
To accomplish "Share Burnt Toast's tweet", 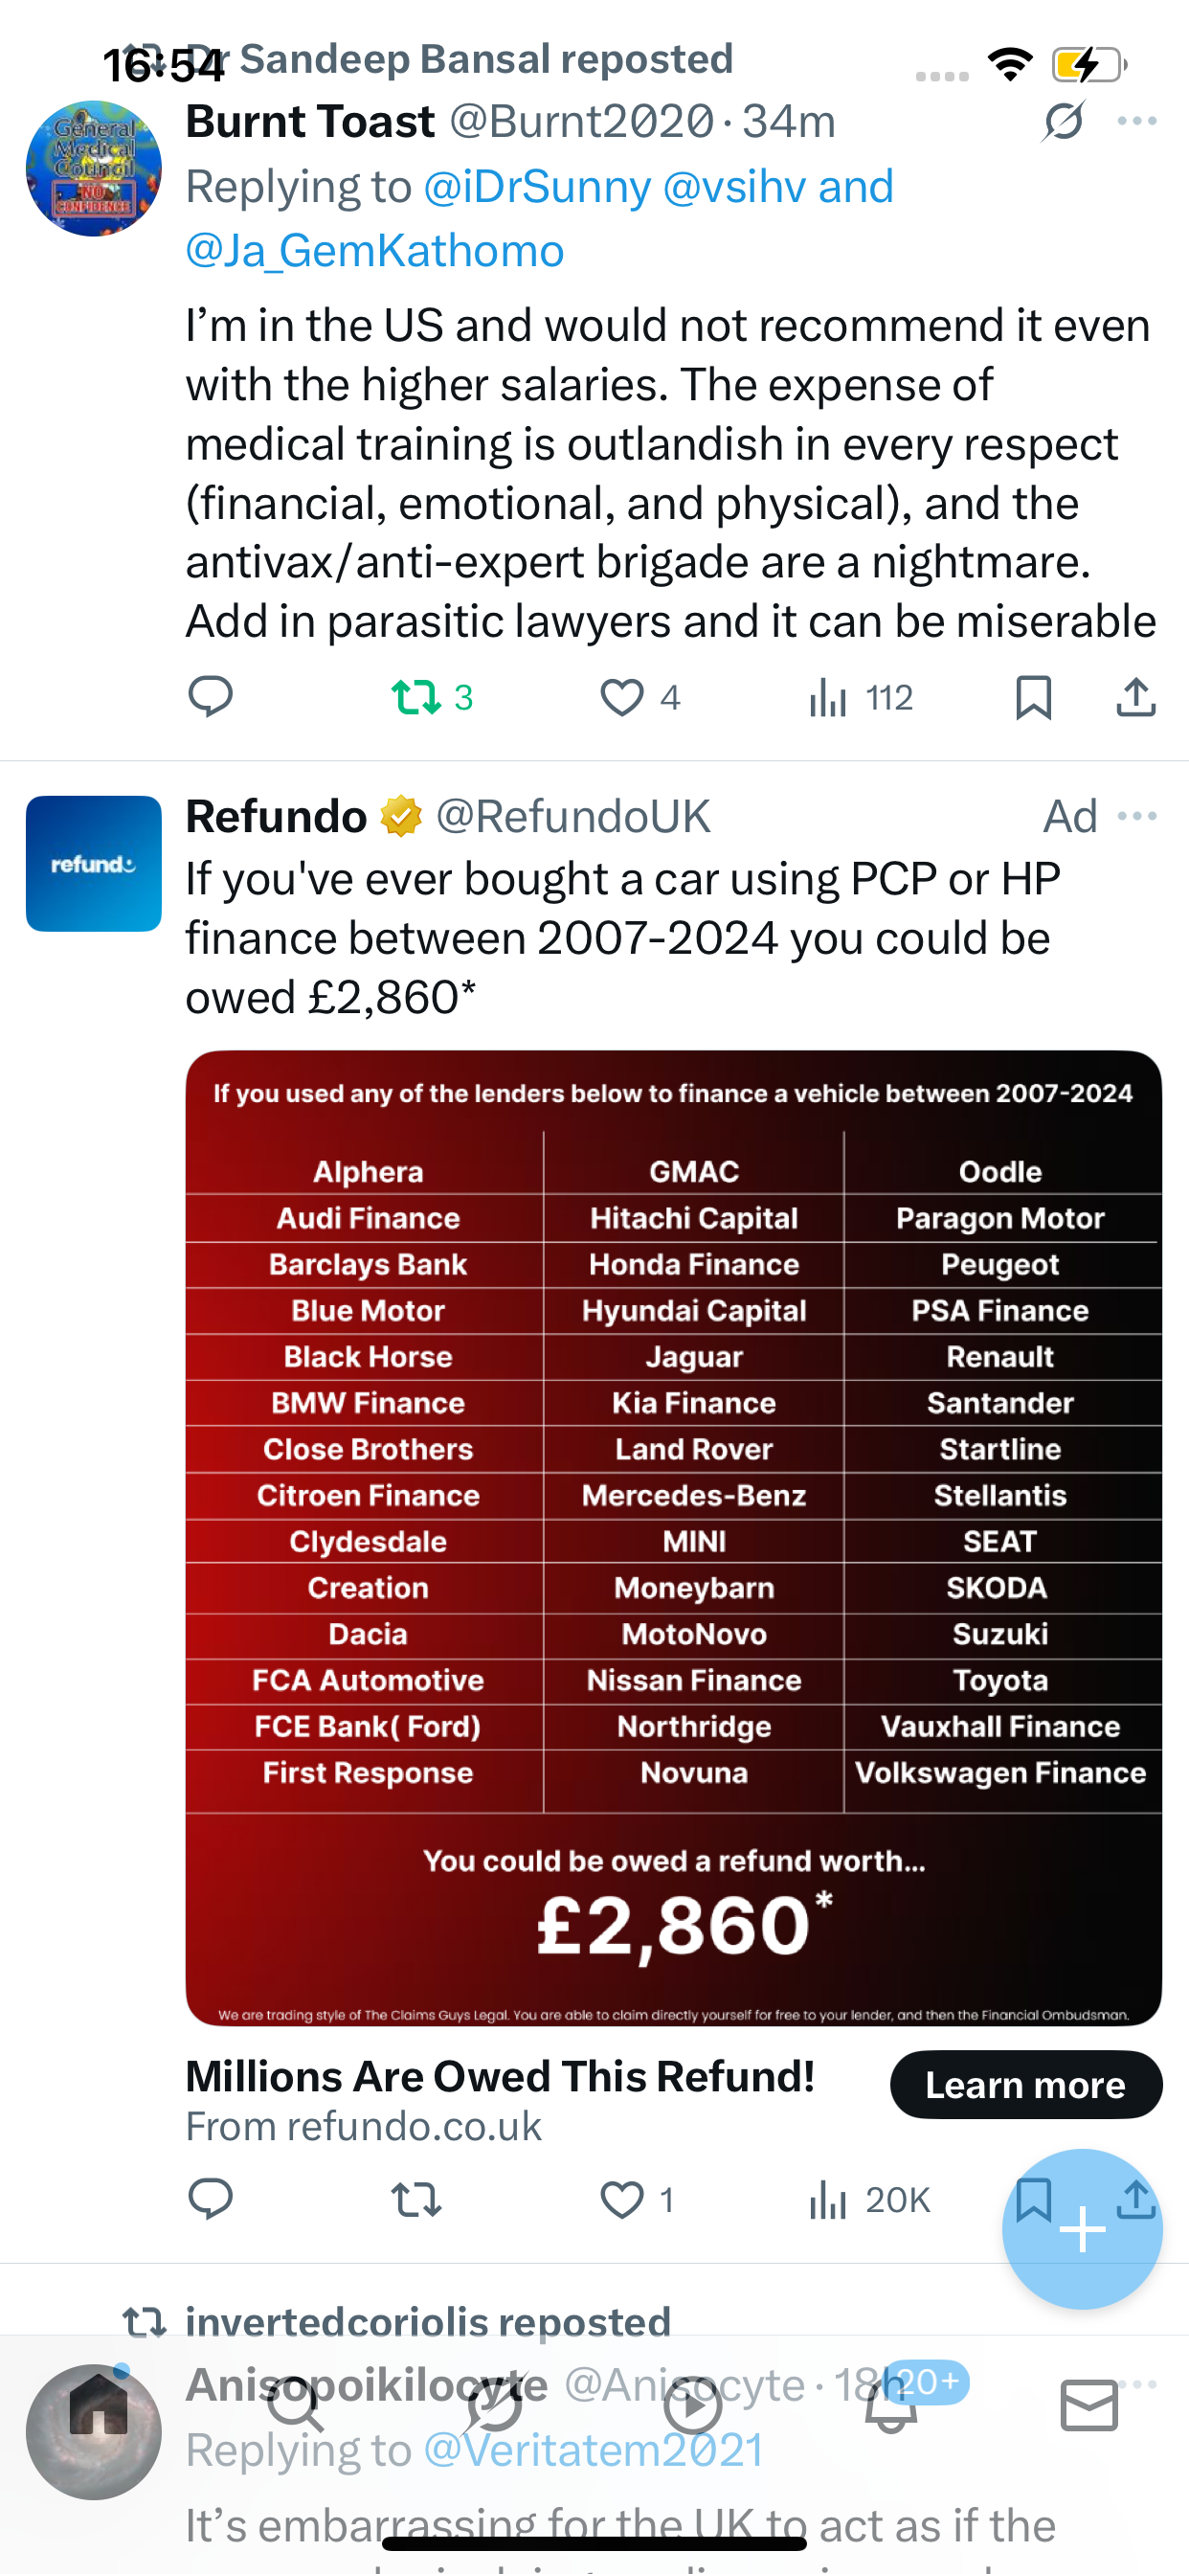I will [1136, 696].
